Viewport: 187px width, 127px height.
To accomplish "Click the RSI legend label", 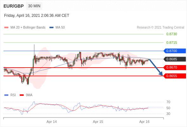I will [x=13, y=95].
